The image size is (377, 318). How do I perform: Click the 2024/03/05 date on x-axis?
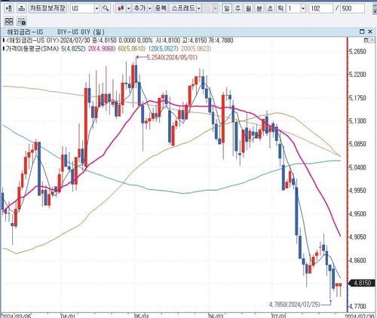tap(16, 316)
